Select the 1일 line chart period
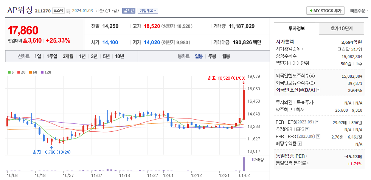The height and width of the screenshot is (180, 371). pos(37,57)
